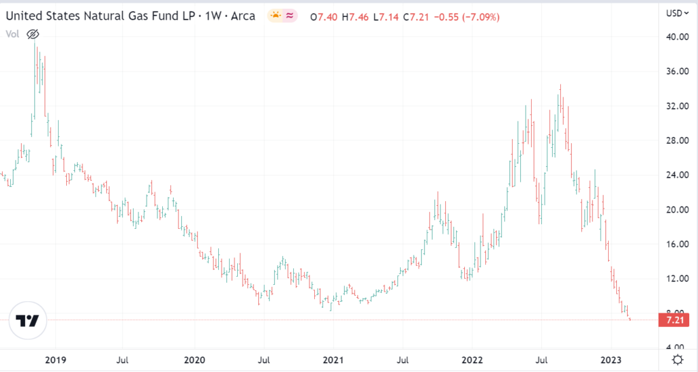Click the 36.00 price axis label
Image resolution: width=698 pixels, height=372 pixels.
point(677,71)
